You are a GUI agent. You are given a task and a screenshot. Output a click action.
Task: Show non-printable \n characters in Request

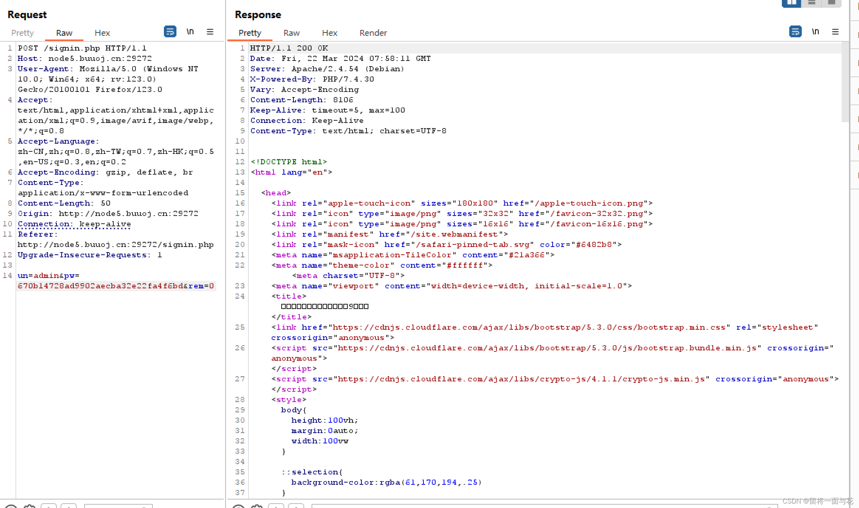coord(190,32)
